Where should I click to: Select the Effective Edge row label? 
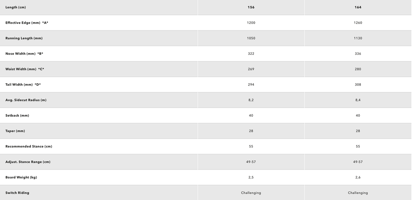point(27,23)
